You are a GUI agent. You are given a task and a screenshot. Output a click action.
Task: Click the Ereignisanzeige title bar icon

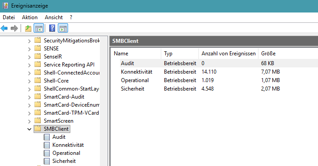tap(5, 6)
